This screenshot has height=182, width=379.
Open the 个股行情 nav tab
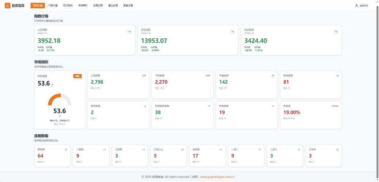coord(53,5)
